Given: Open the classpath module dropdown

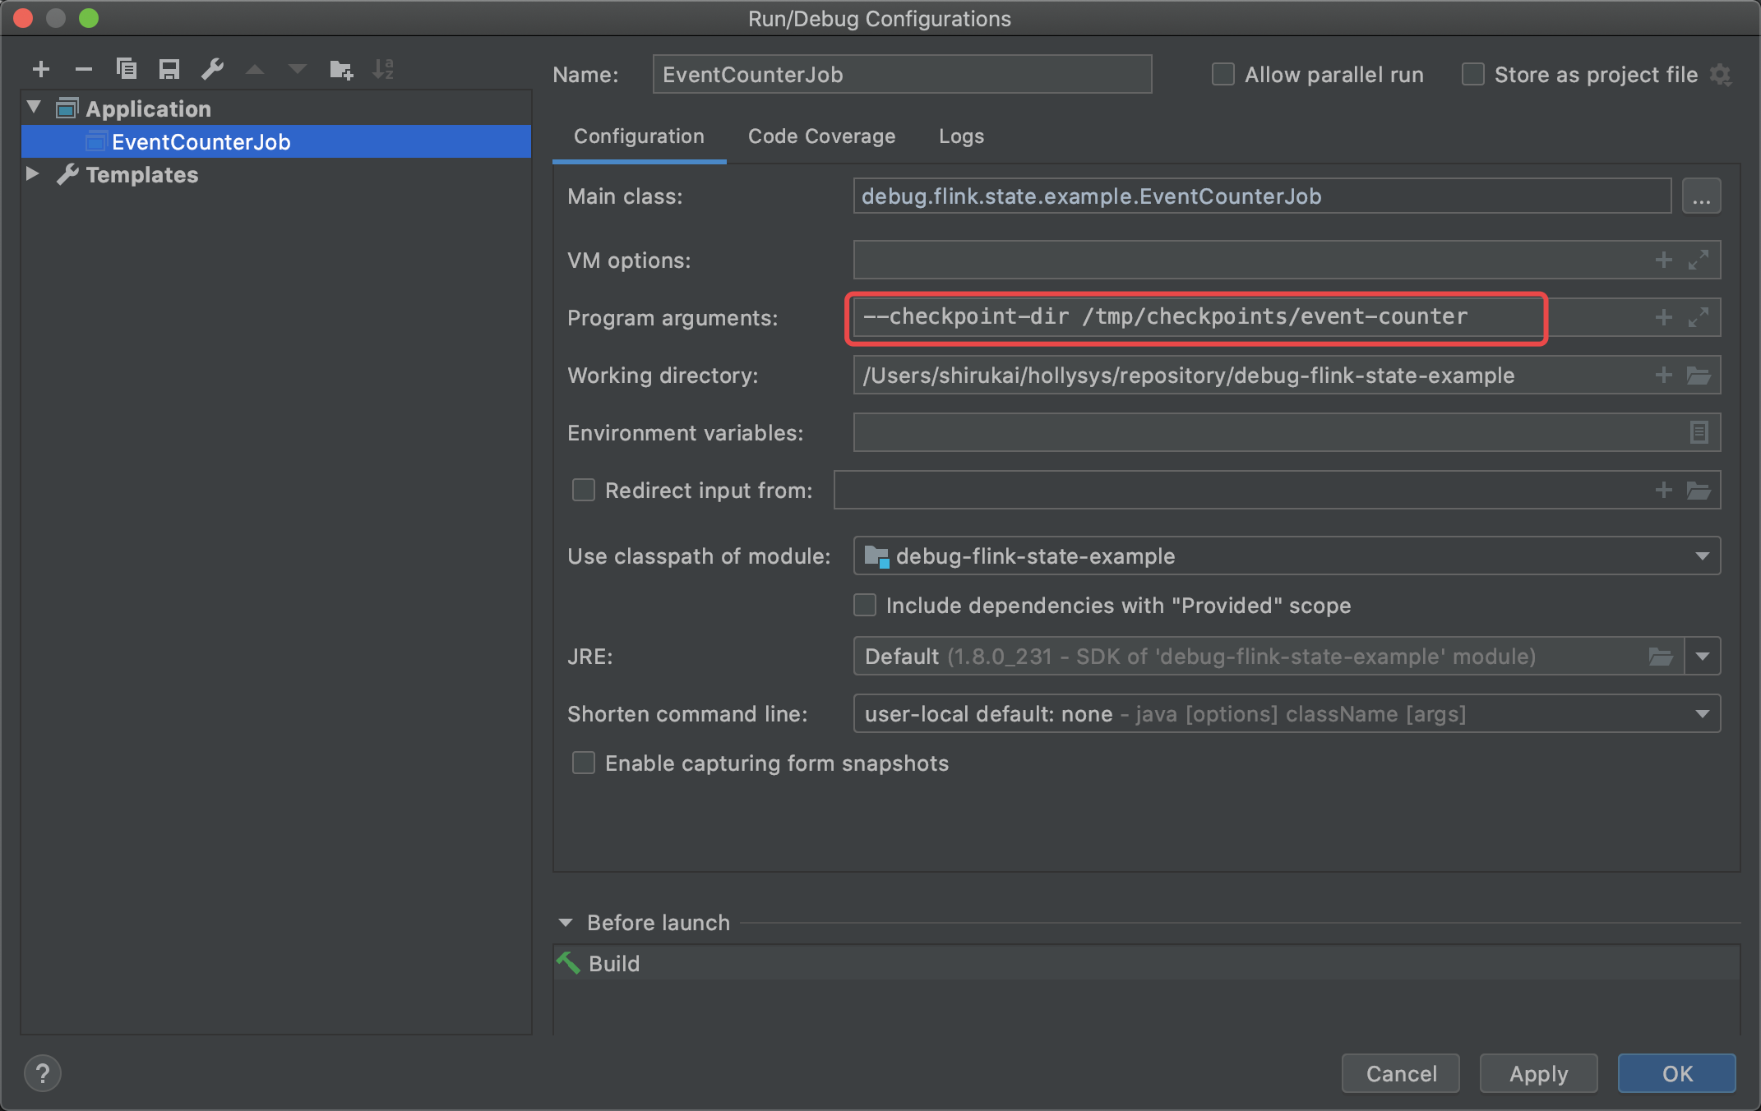Looking at the screenshot, I should 1702,556.
